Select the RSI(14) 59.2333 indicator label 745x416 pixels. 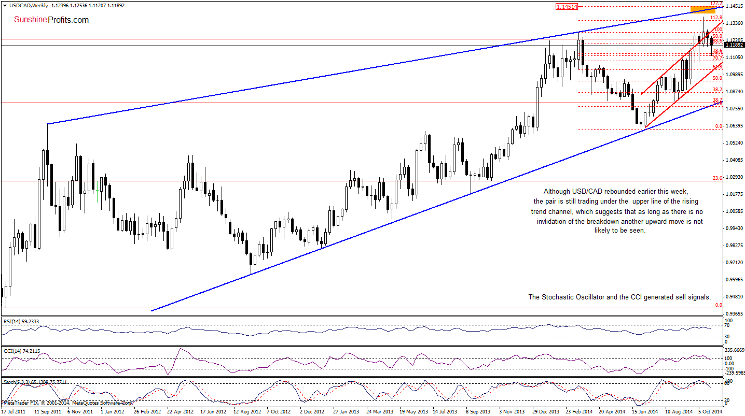[x=22, y=322]
